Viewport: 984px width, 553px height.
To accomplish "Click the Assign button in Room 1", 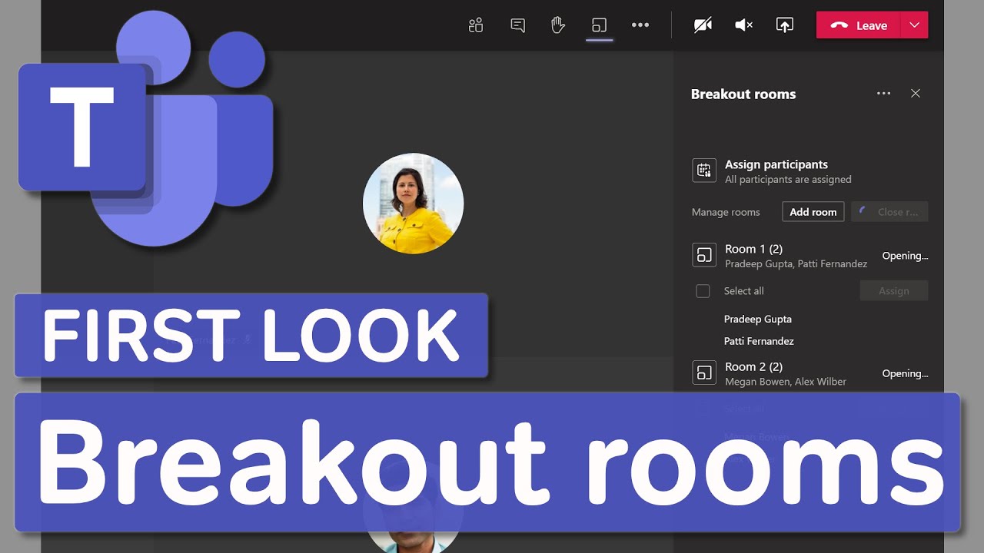I will [x=893, y=291].
